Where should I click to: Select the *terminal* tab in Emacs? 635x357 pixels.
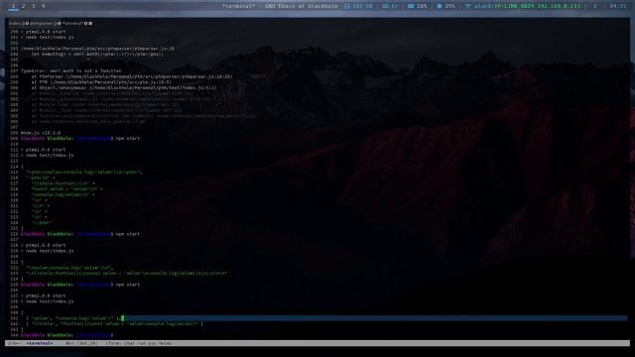tap(72, 24)
